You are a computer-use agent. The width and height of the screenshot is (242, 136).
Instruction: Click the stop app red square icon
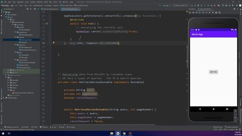(215, 5)
